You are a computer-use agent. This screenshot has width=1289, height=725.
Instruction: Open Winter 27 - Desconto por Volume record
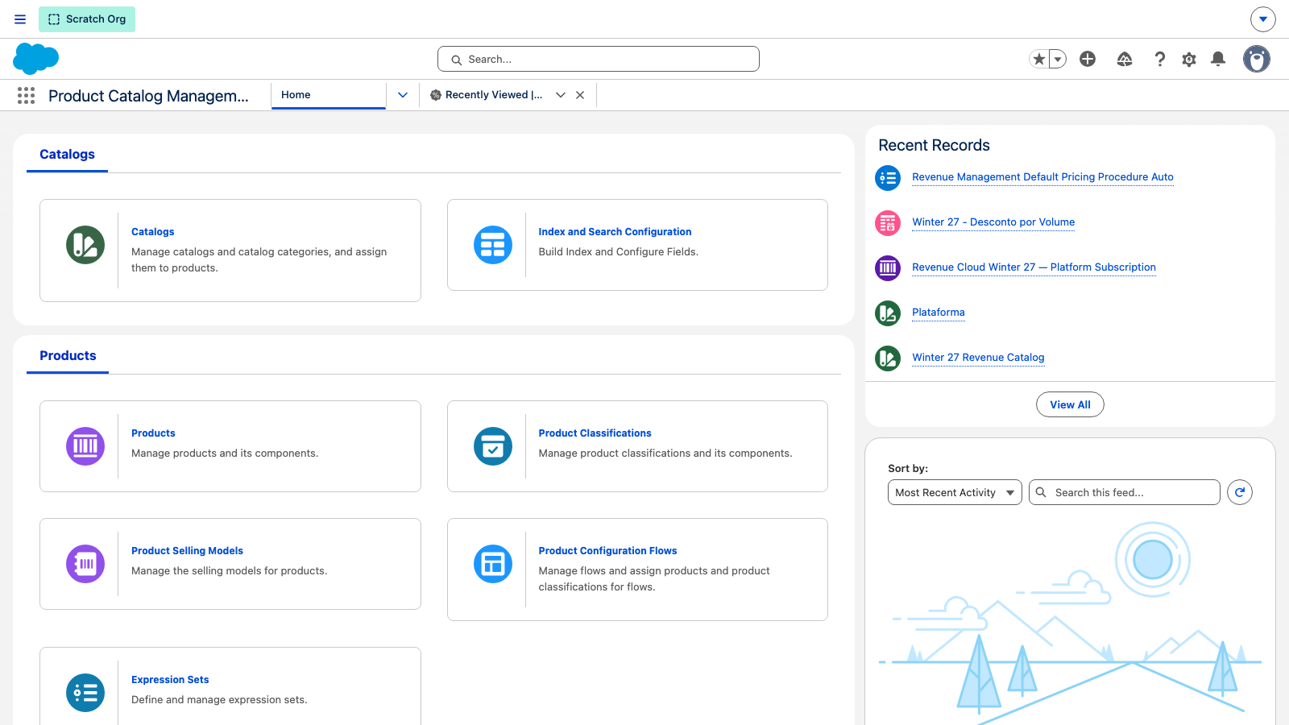click(x=993, y=222)
